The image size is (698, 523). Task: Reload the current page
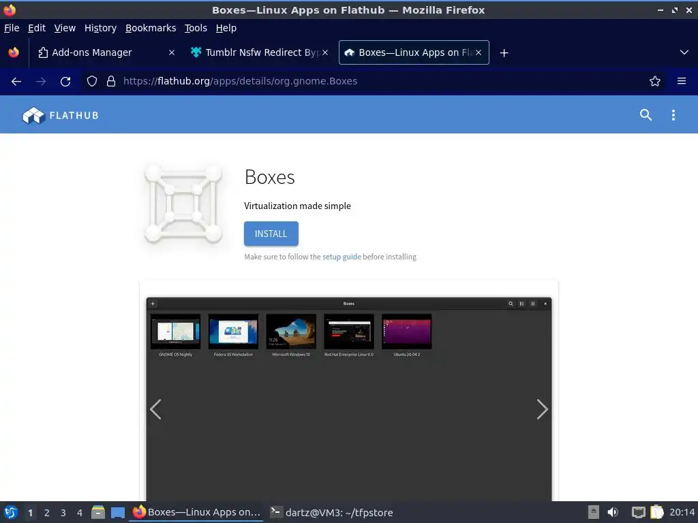(x=65, y=82)
